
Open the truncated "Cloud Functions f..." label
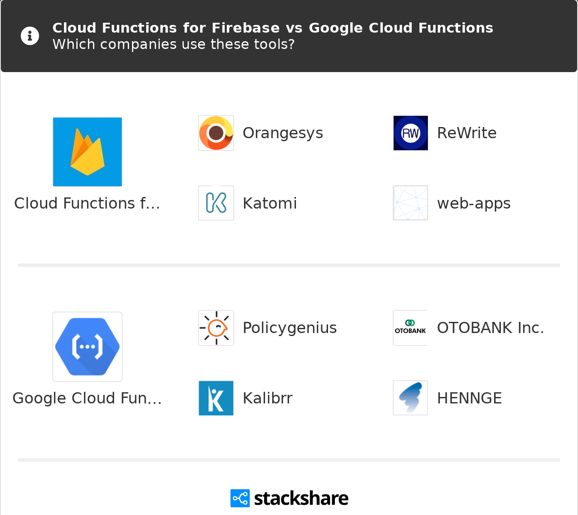pos(87,203)
